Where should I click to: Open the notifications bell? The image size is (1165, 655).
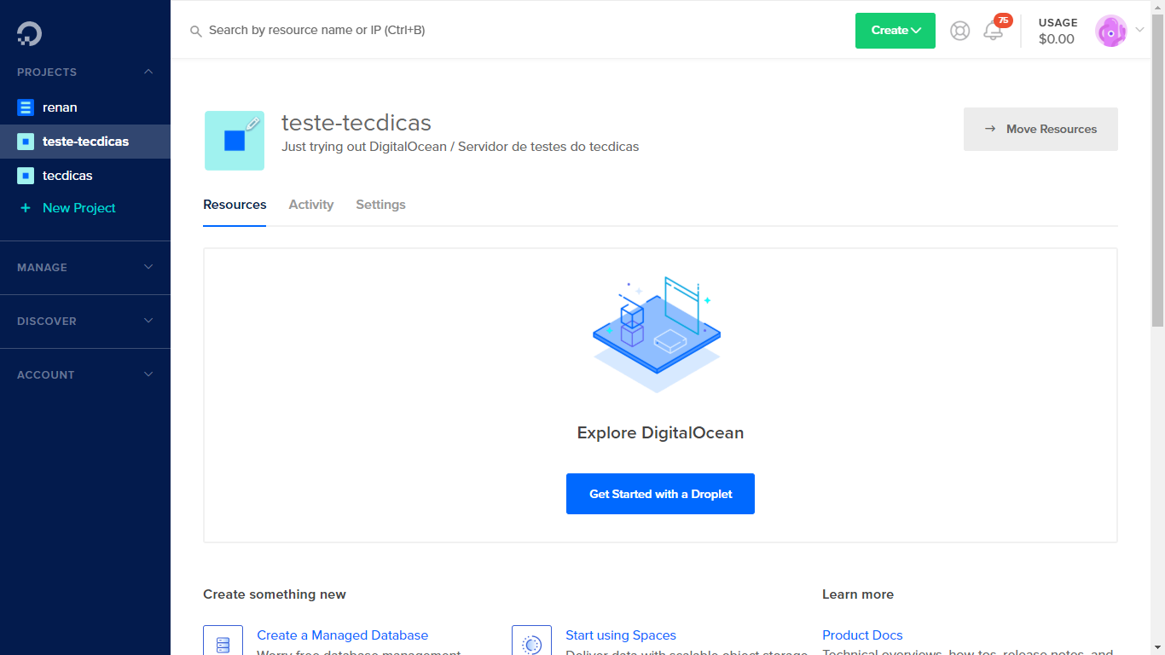(993, 32)
